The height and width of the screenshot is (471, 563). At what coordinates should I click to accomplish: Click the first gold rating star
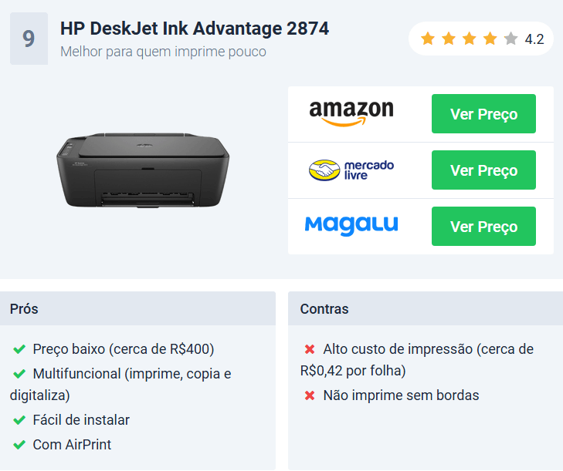(428, 39)
